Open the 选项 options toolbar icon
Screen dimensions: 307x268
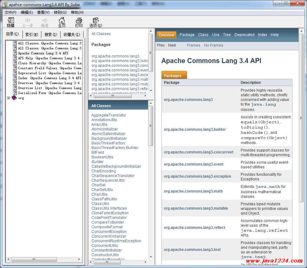[95, 22]
